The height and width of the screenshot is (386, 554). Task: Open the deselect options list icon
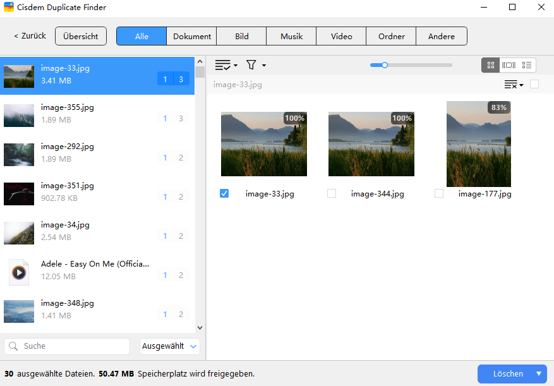(514, 85)
